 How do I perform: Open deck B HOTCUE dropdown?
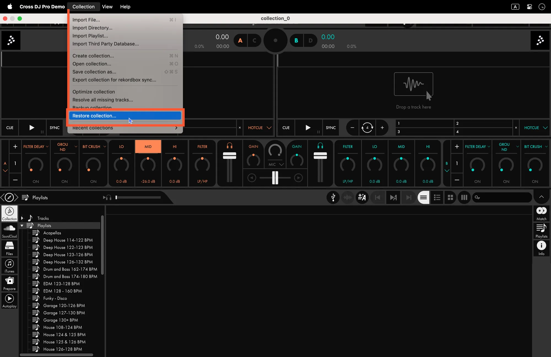[x=535, y=128]
